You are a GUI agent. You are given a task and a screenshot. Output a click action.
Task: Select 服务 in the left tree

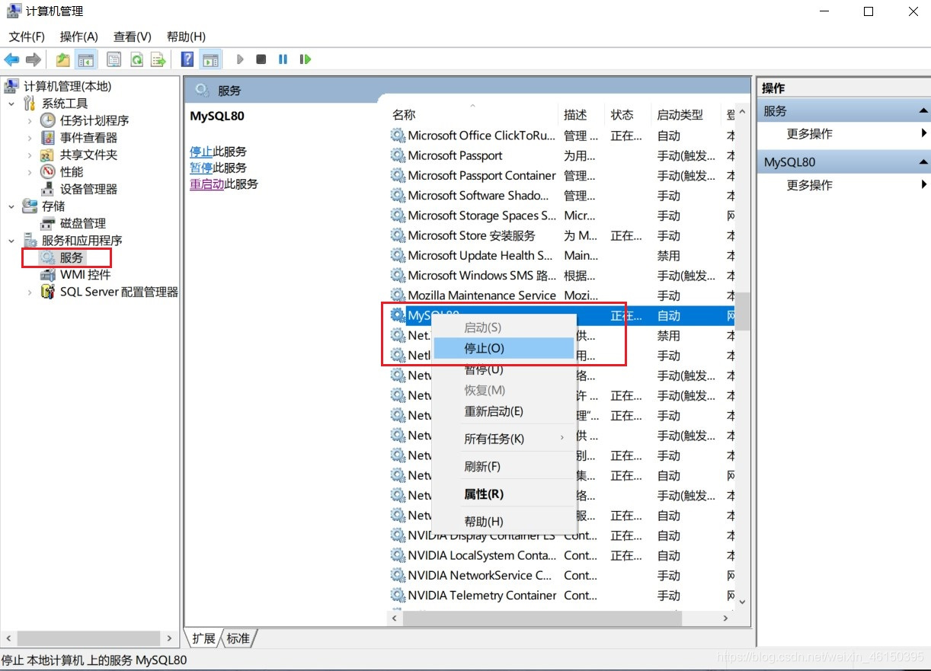(72, 258)
